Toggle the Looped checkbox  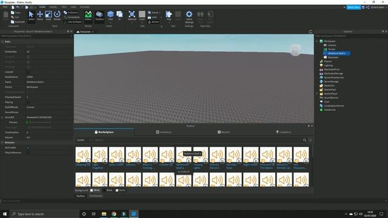click(x=28, y=72)
